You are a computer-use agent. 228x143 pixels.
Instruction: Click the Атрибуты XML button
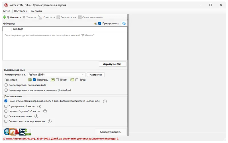click(113, 64)
